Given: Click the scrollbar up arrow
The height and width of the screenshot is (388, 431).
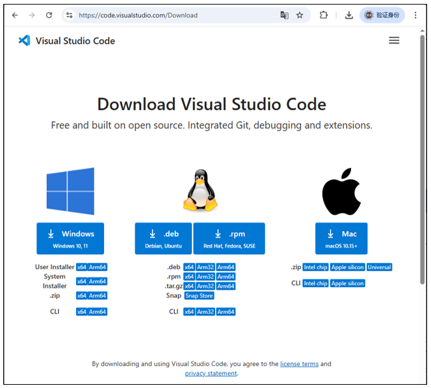Looking at the screenshot, I should (x=422, y=31).
